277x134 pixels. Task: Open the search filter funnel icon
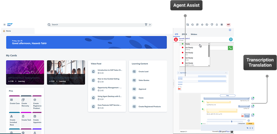(146, 25)
